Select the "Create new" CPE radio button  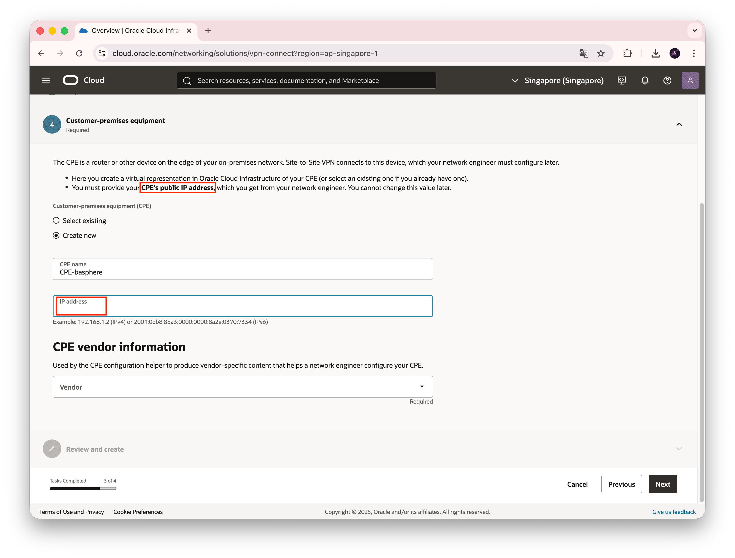[56, 235]
